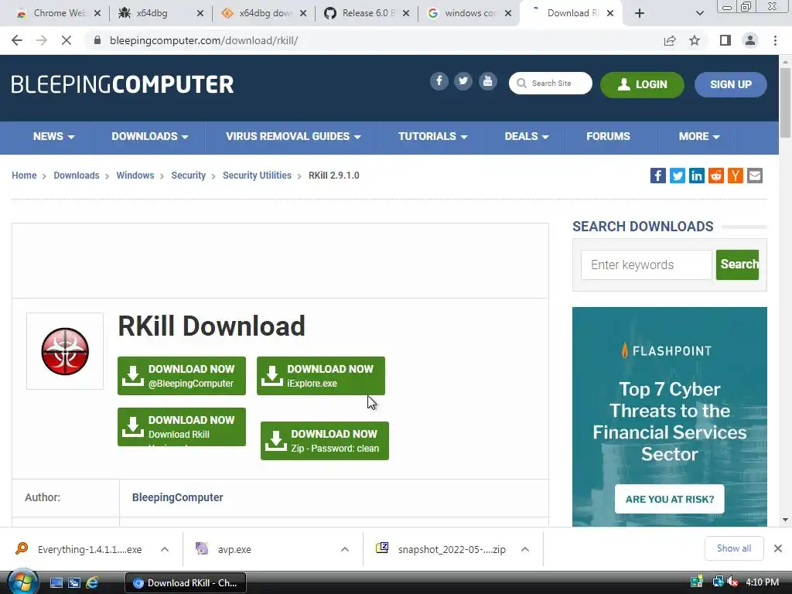Open options for Everything exe download

(165, 549)
